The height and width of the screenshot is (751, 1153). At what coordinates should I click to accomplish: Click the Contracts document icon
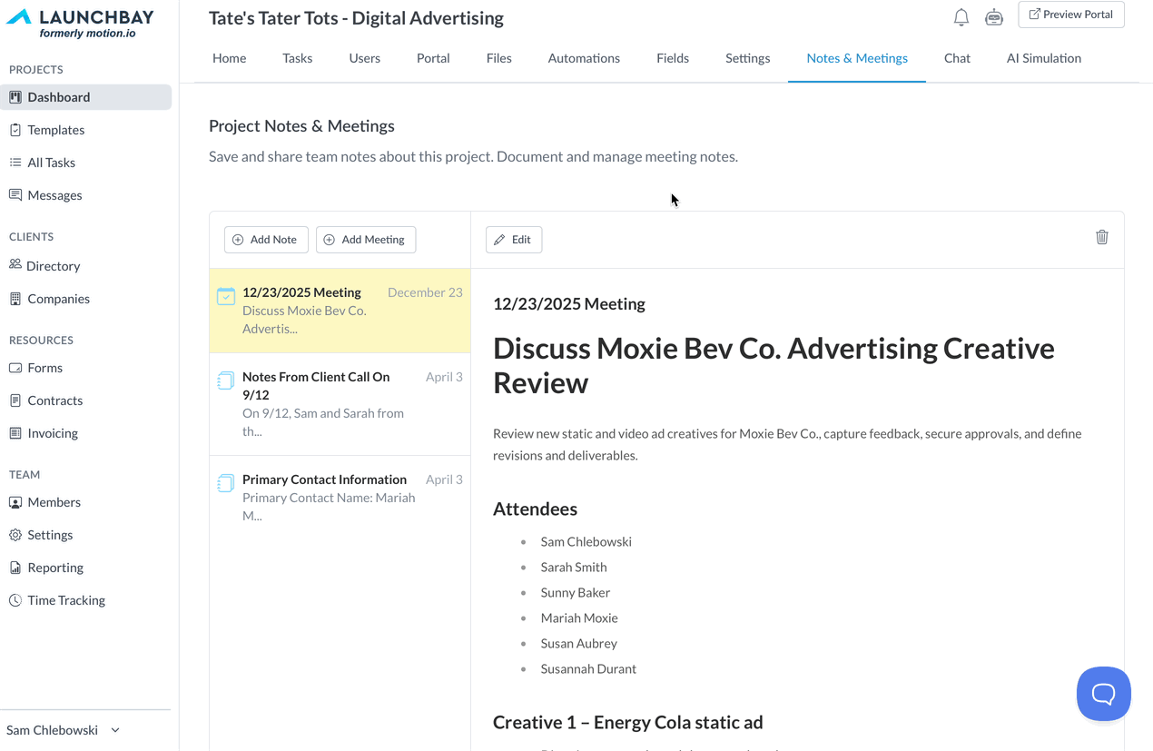click(15, 400)
